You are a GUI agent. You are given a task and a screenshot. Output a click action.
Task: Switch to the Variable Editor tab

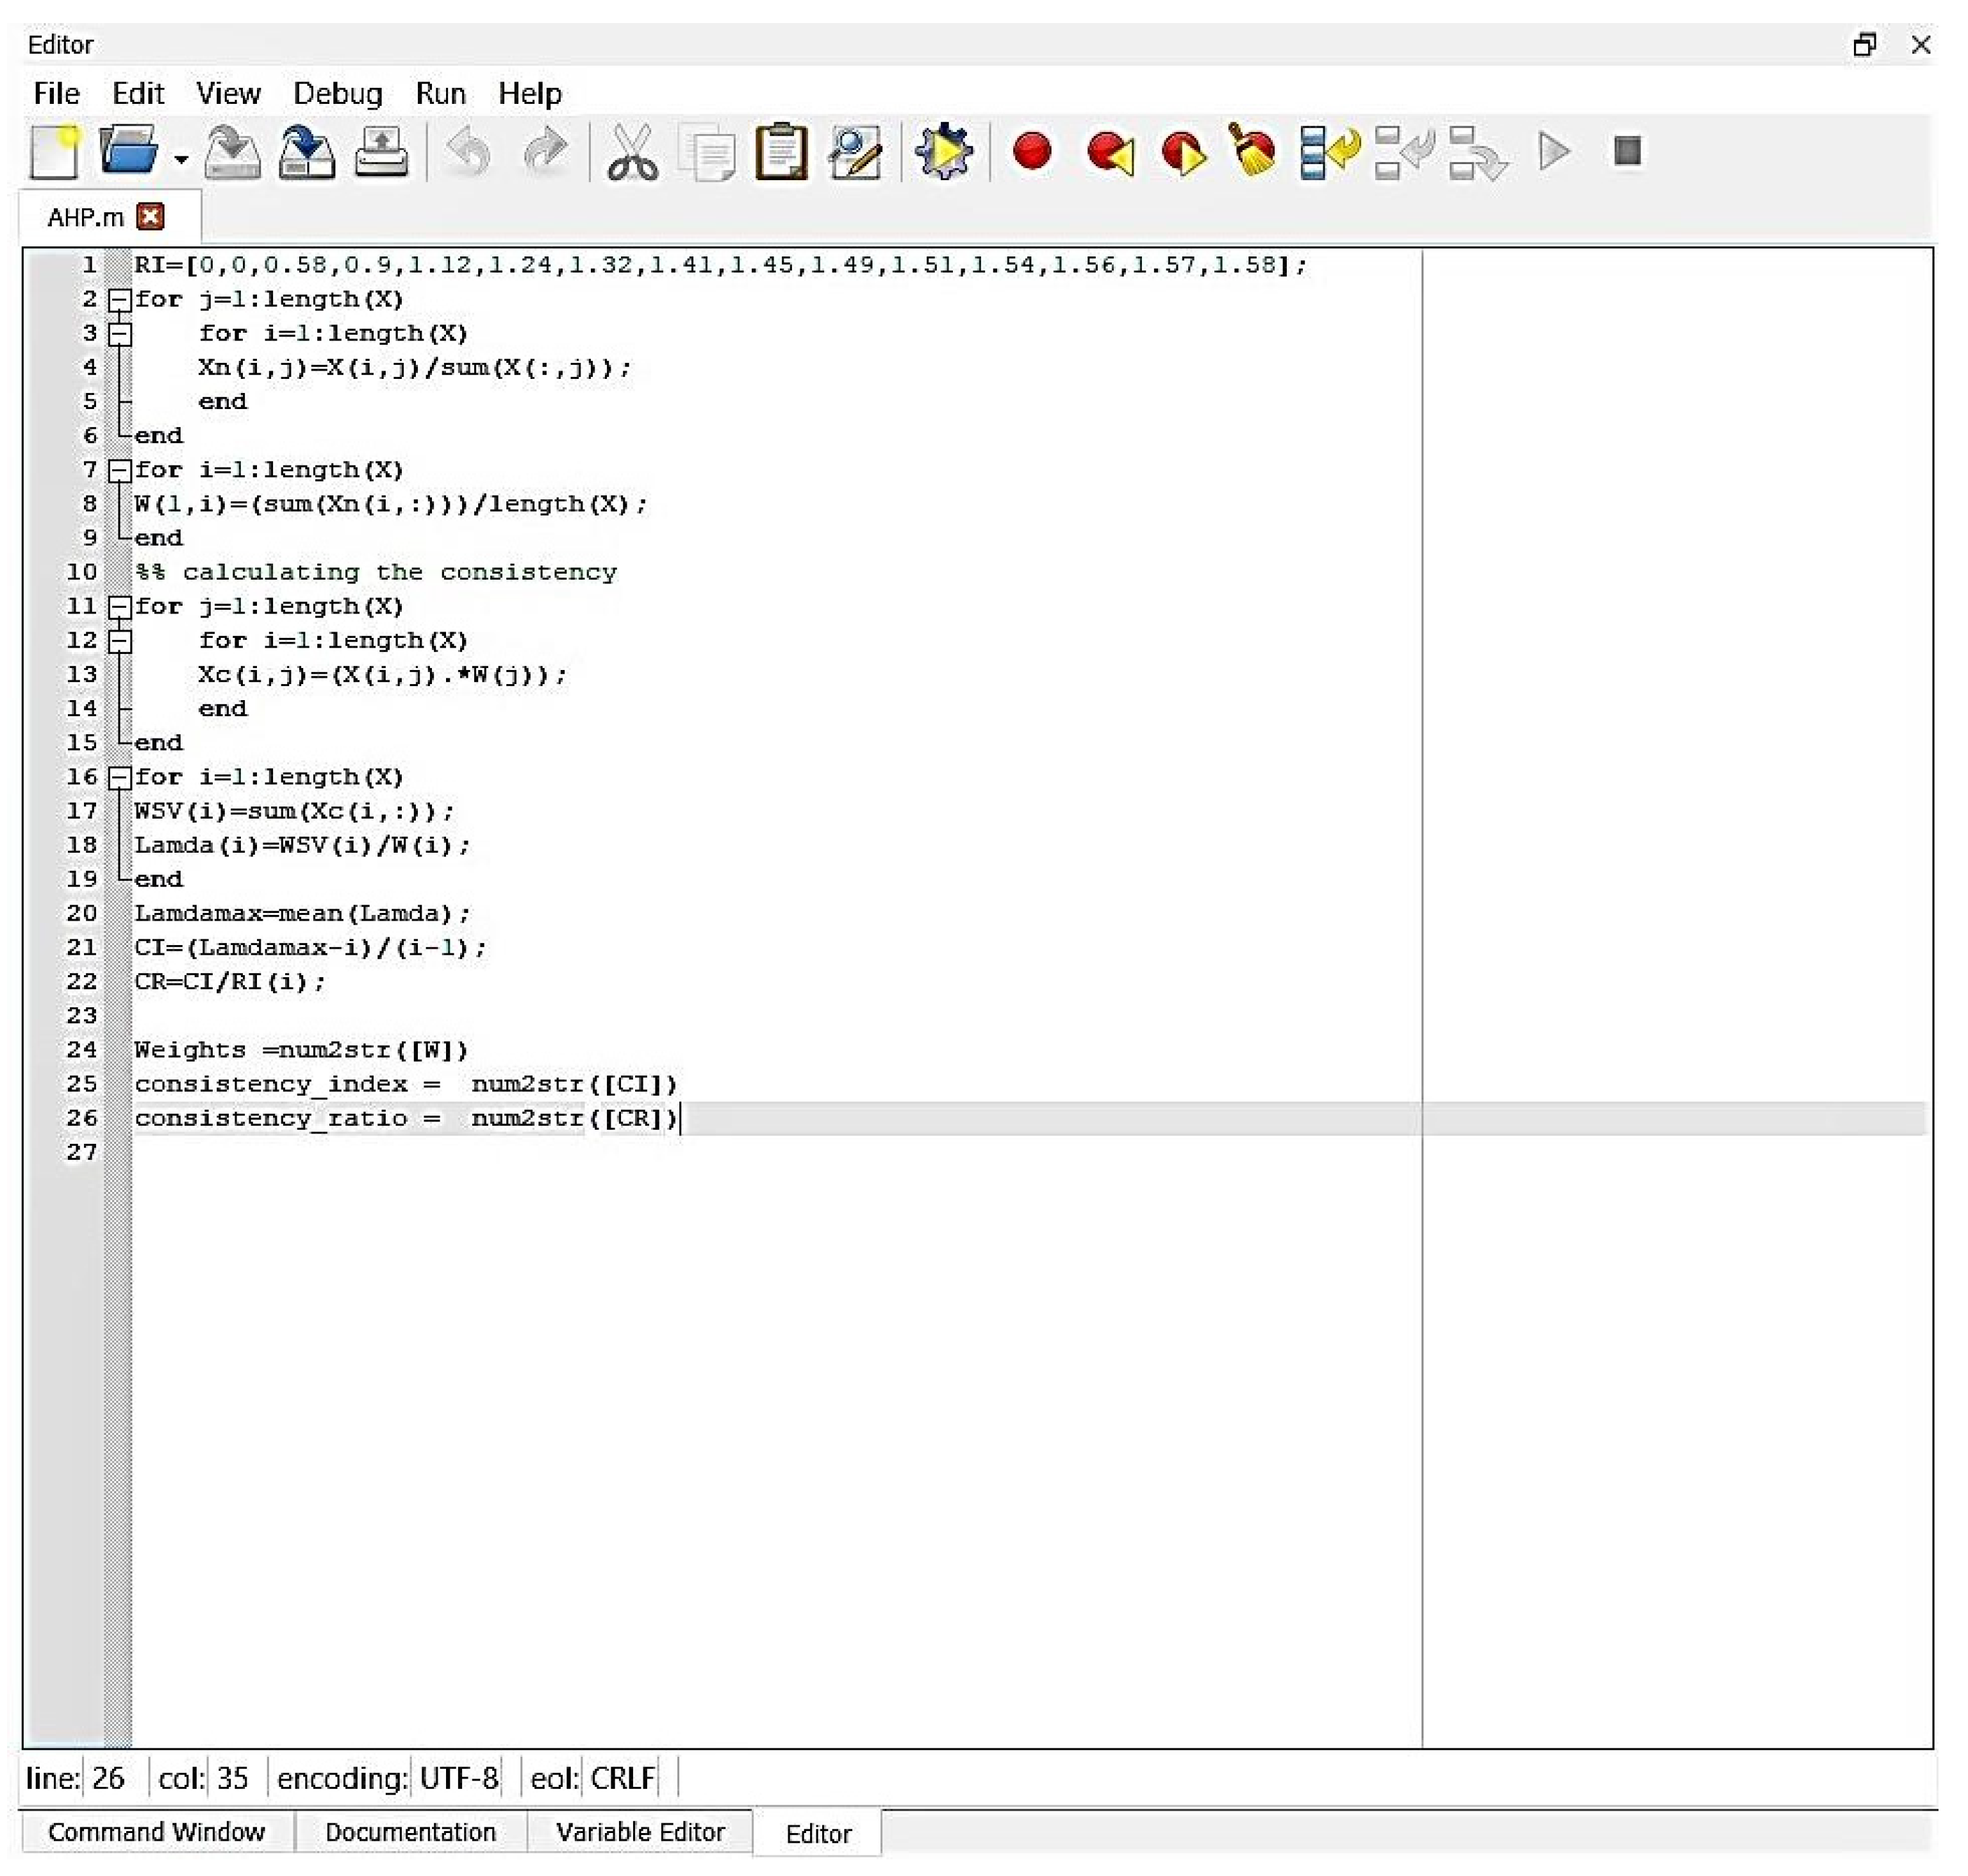(x=640, y=1832)
